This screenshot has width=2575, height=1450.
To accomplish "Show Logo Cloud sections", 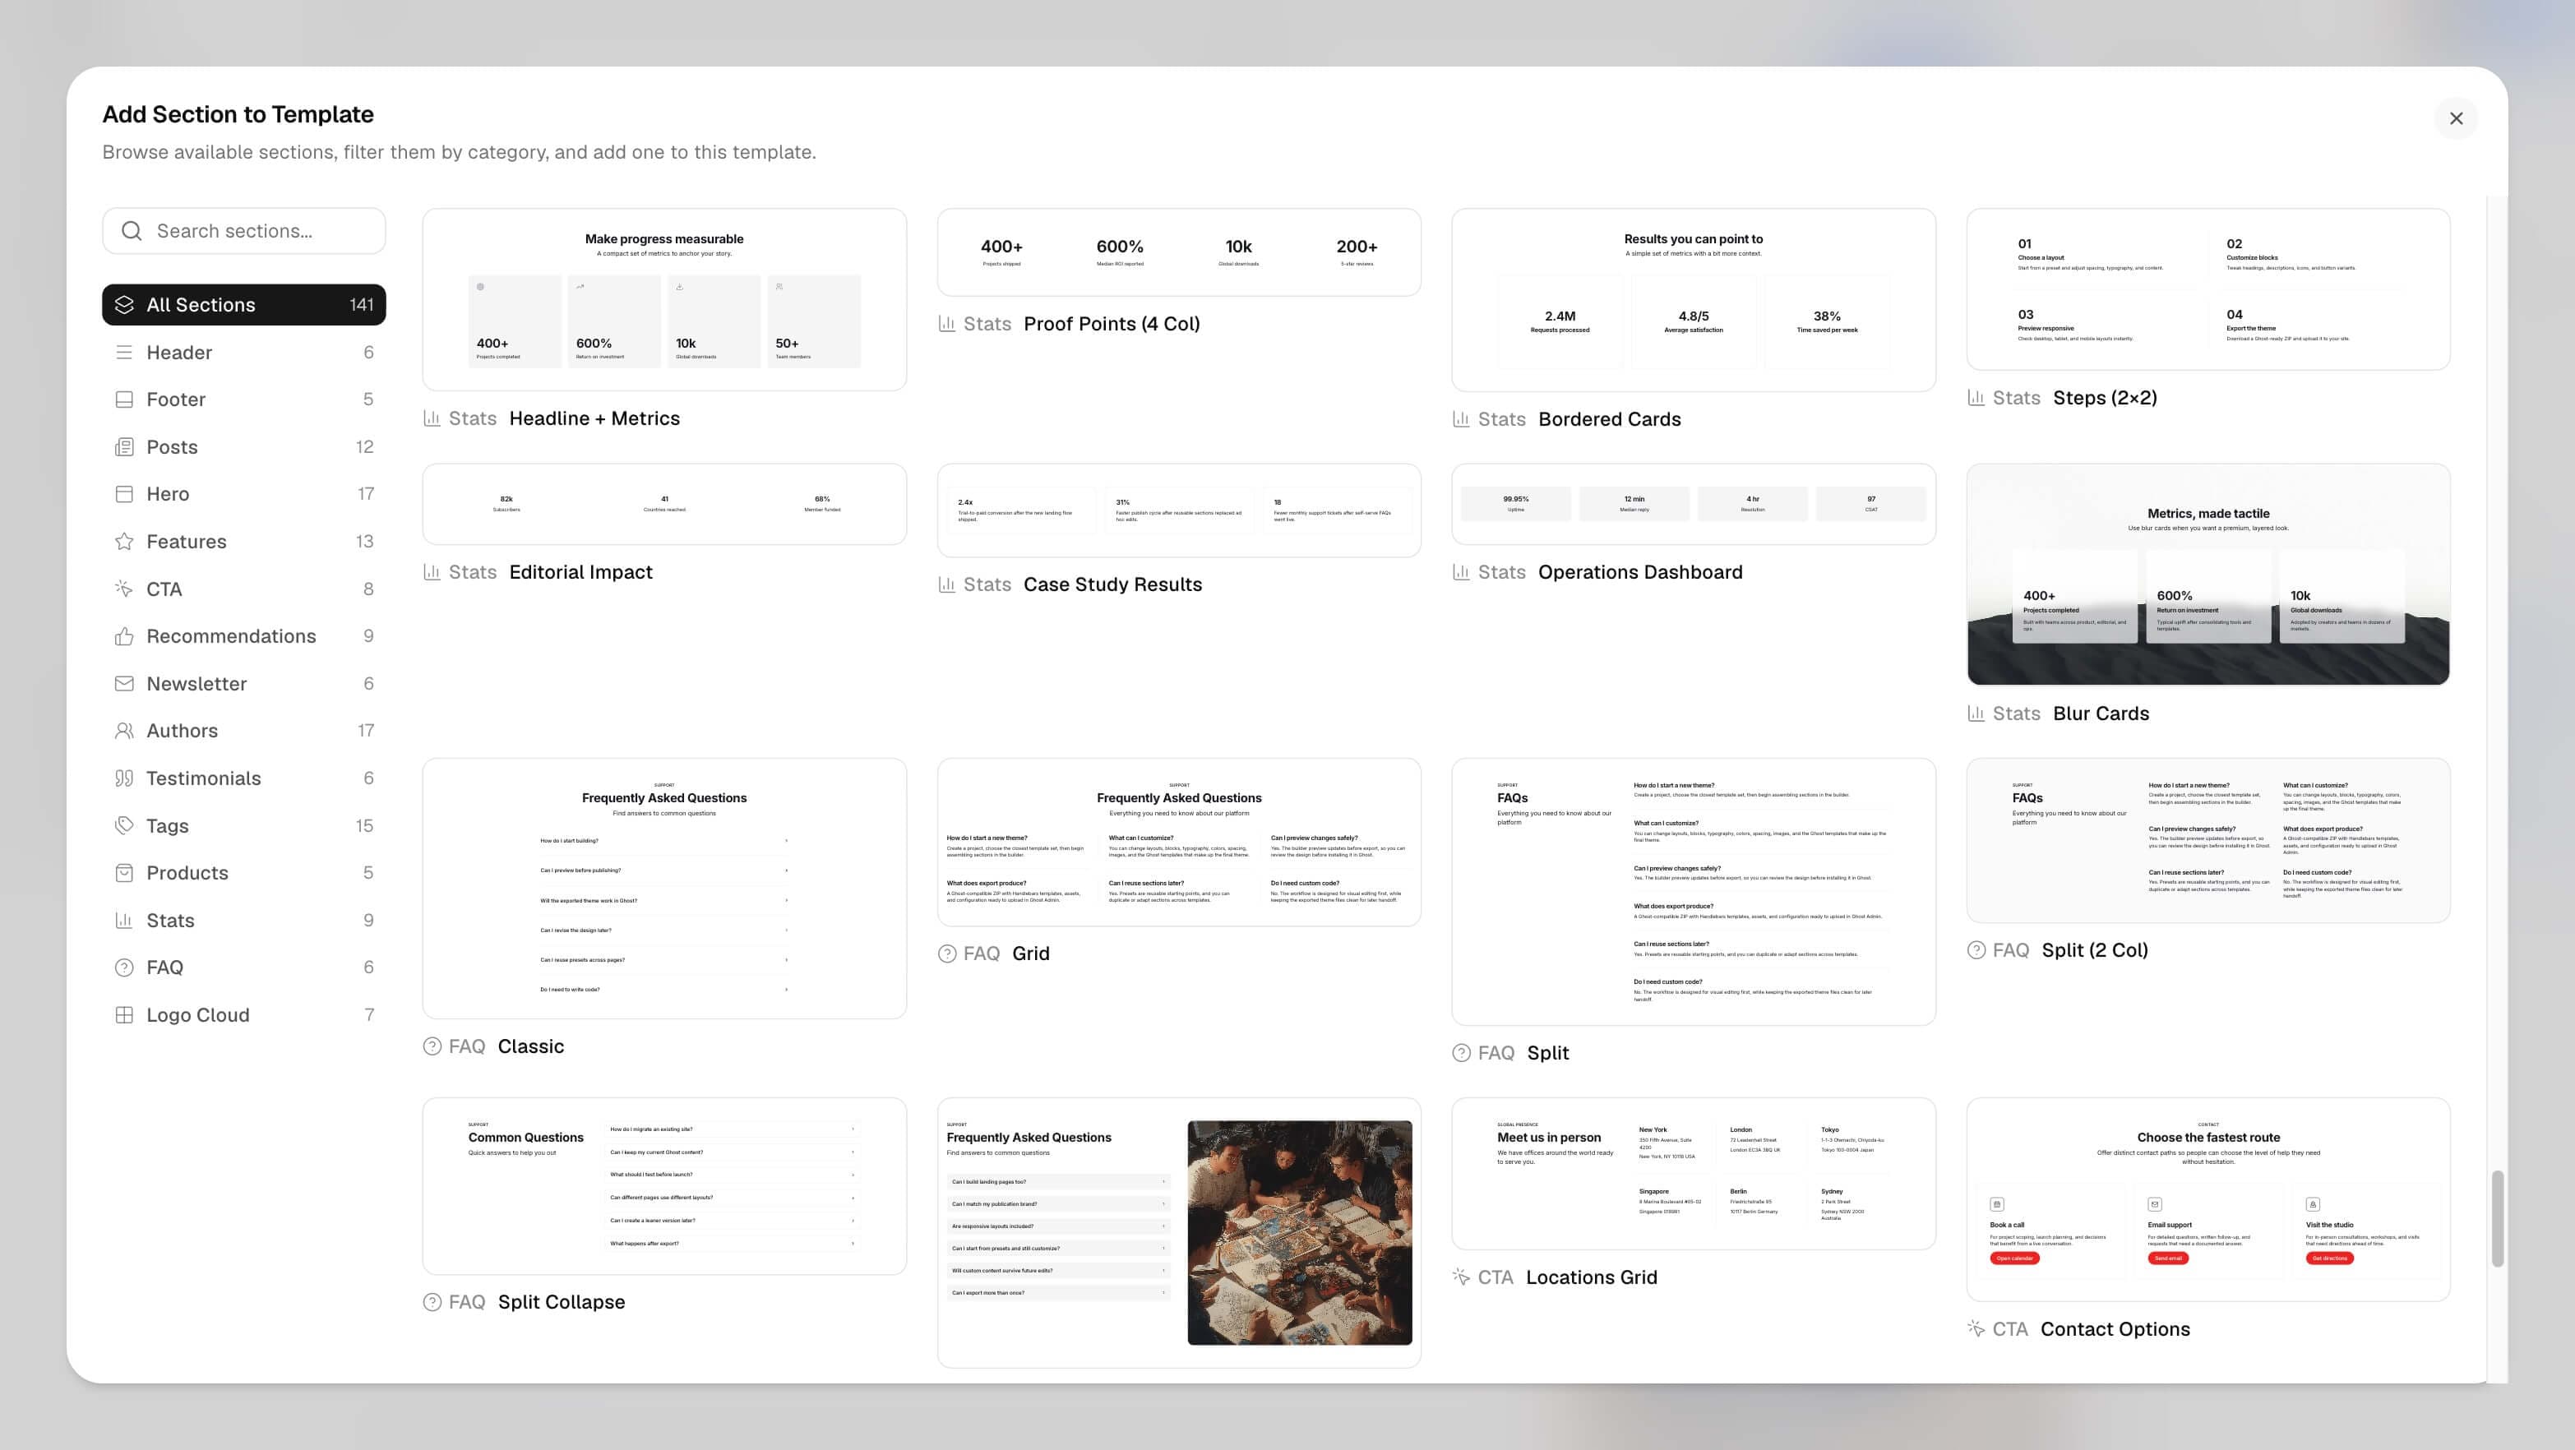I will [x=244, y=1014].
